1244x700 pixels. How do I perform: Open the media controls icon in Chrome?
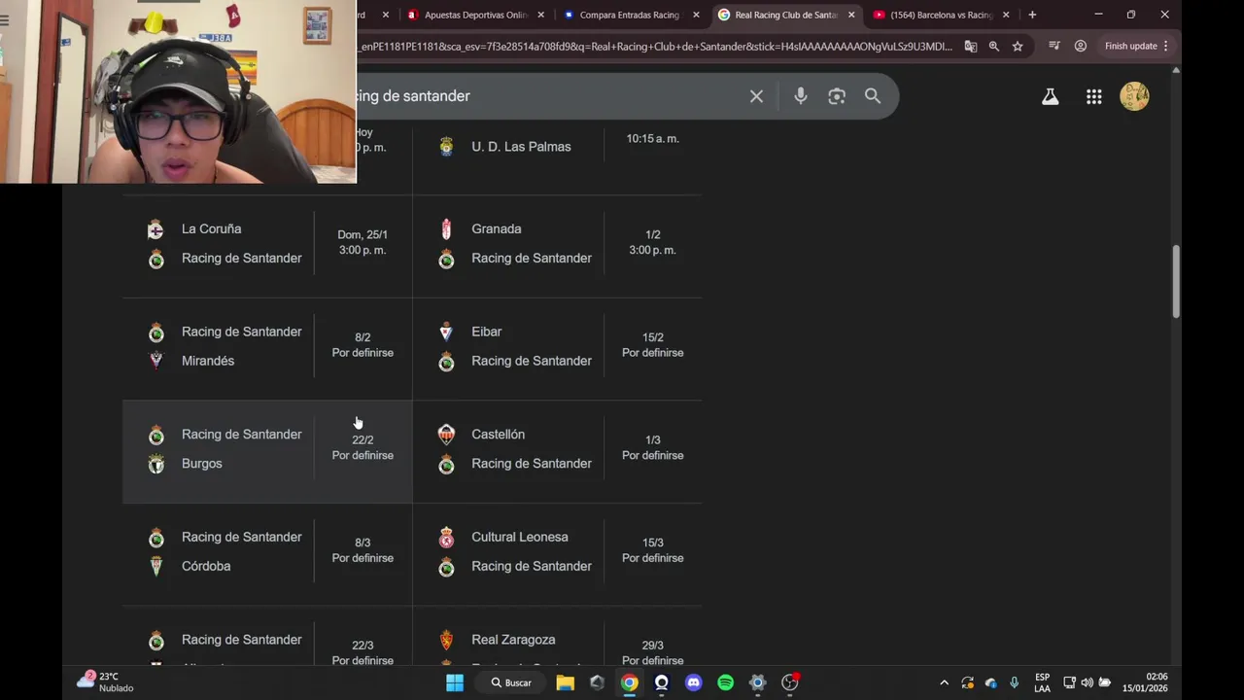pyautogui.click(x=1054, y=46)
